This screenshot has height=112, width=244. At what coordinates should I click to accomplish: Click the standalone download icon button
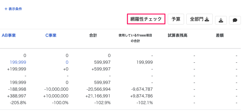click(x=221, y=20)
